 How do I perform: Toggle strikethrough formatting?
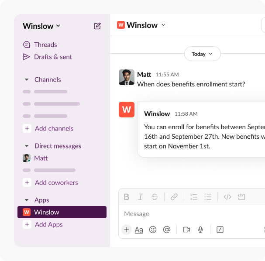click(x=155, y=197)
